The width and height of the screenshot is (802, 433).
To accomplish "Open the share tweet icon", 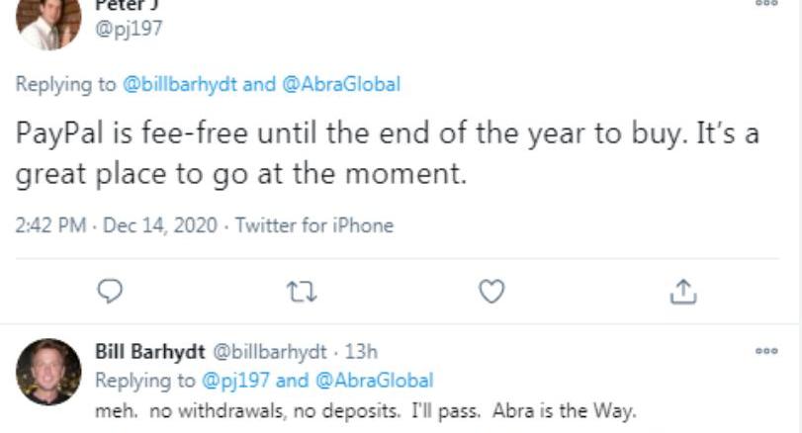I will click(x=683, y=292).
